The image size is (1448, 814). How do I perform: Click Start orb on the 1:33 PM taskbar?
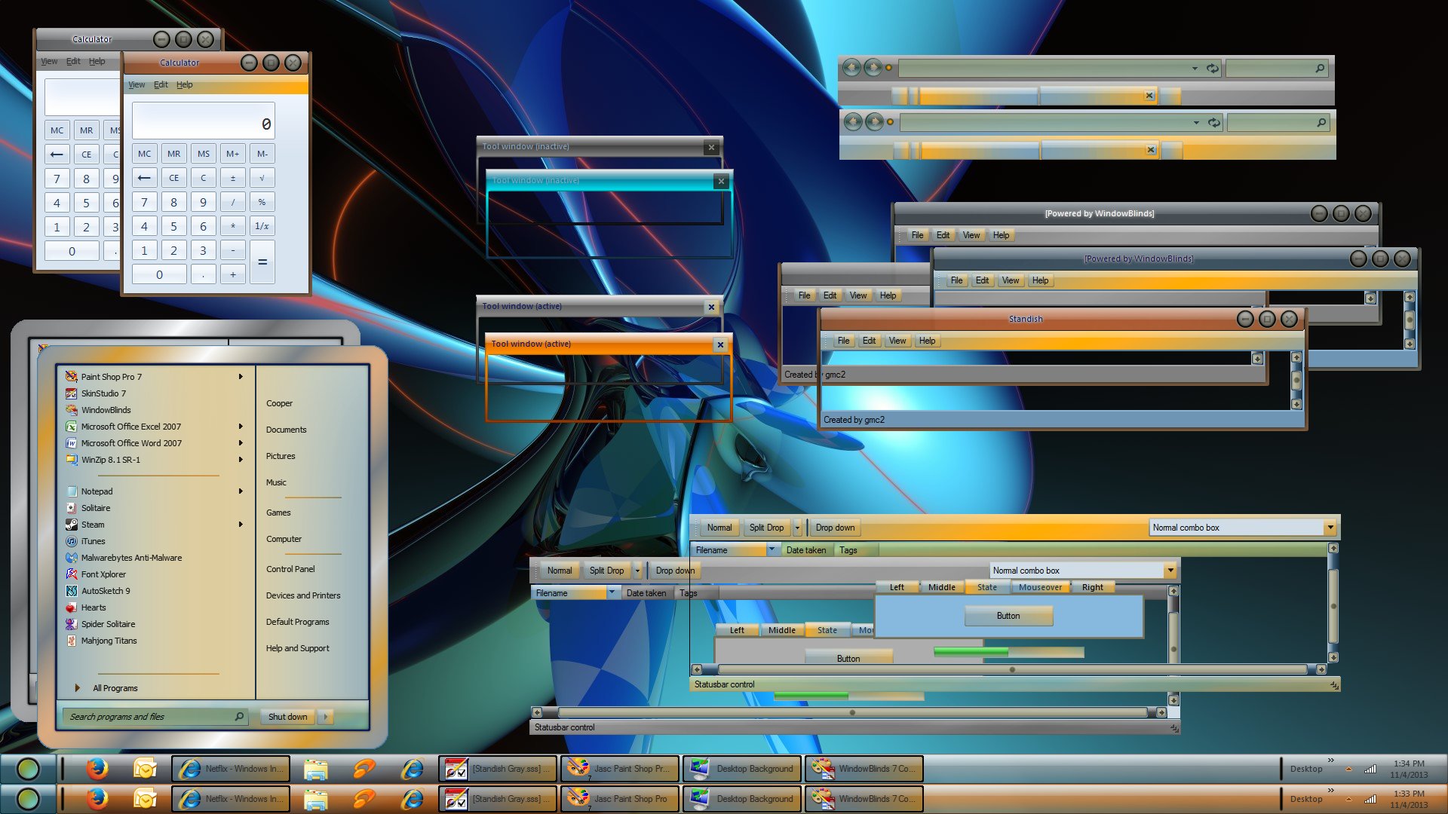point(28,799)
